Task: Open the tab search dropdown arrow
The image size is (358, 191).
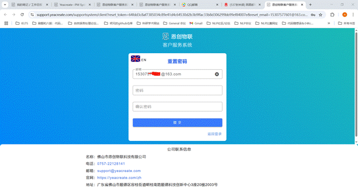Action: [x=5, y=5]
